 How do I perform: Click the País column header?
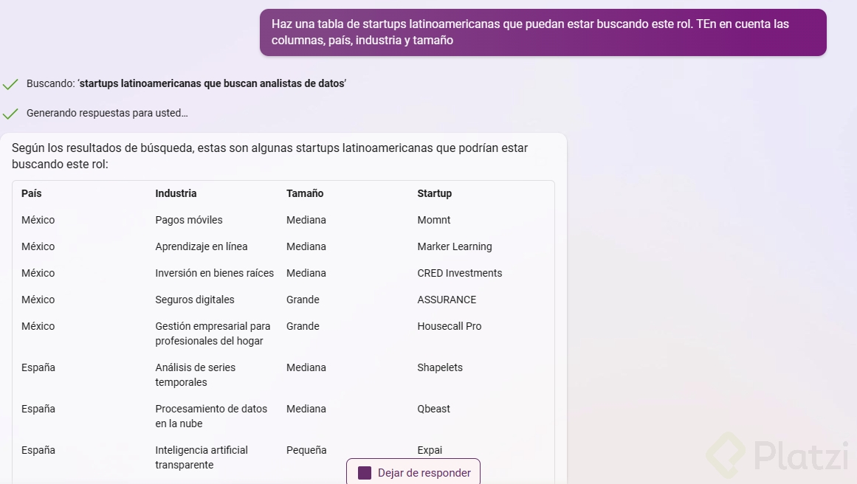(32, 193)
